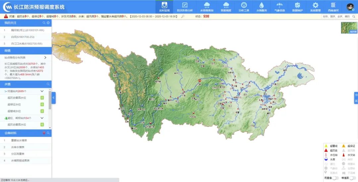Open the 分析工具 gauge icon
This screenshot has height=182, width=358.
coord(244,5)
